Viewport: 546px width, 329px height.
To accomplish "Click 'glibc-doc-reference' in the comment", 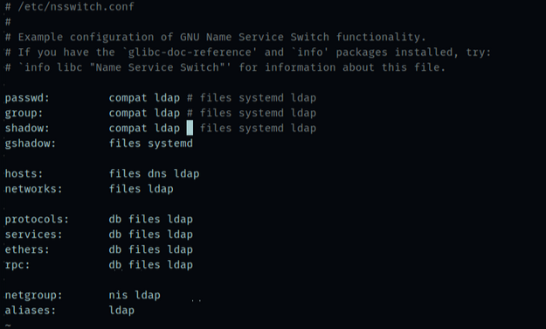I will [x=190, y=52].
